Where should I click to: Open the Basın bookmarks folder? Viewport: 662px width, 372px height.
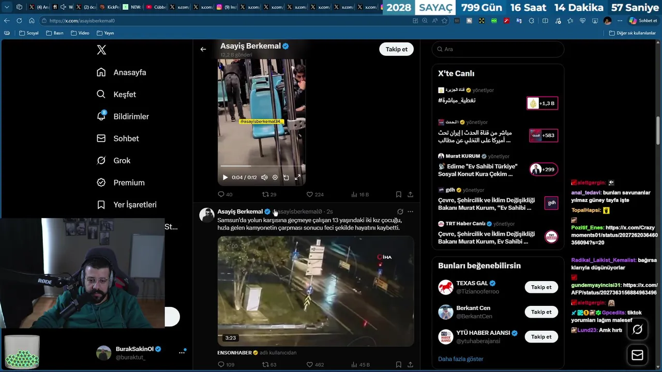click(55, 33)
